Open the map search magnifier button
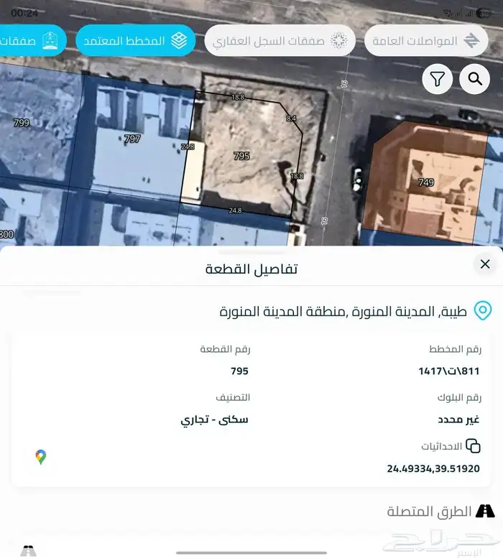This screenshot has height=558, width=503. [474, 79]
